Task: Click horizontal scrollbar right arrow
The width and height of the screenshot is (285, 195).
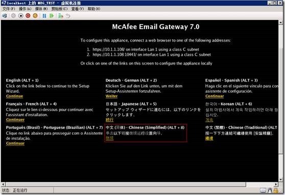Action: (x=276, y=184)
